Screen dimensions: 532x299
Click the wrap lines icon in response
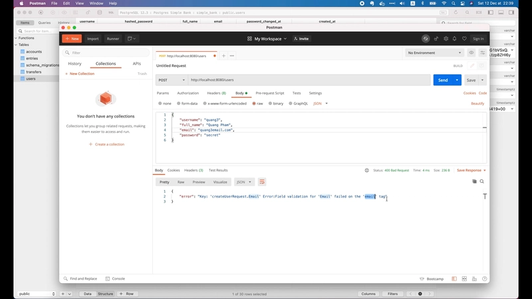[x=262, y=181]
